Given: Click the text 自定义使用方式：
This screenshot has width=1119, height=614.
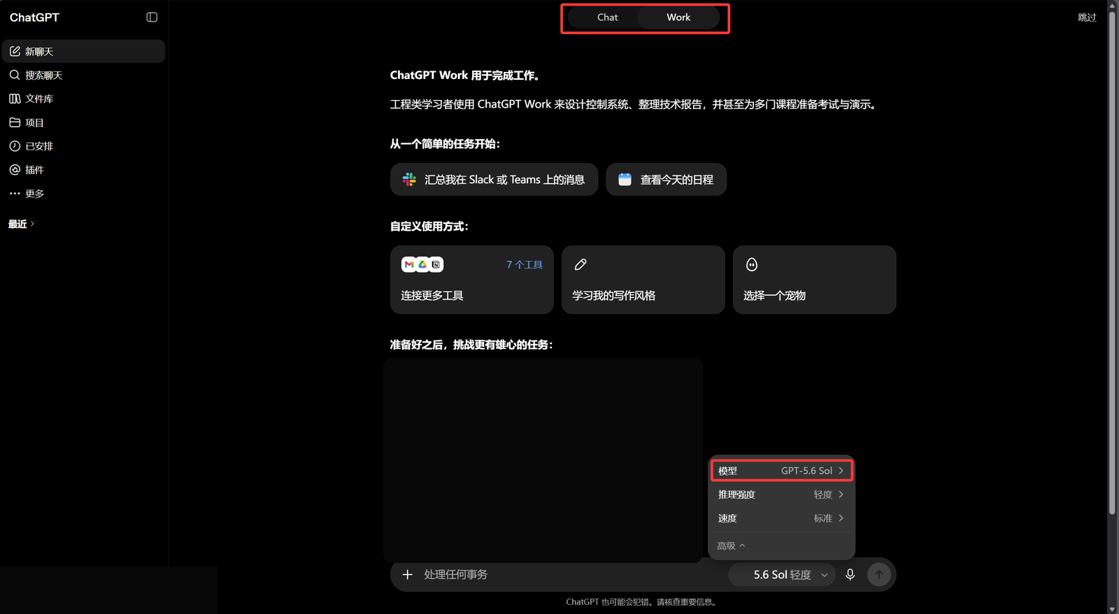Looking at the screenshot, I should pos(429,226).
